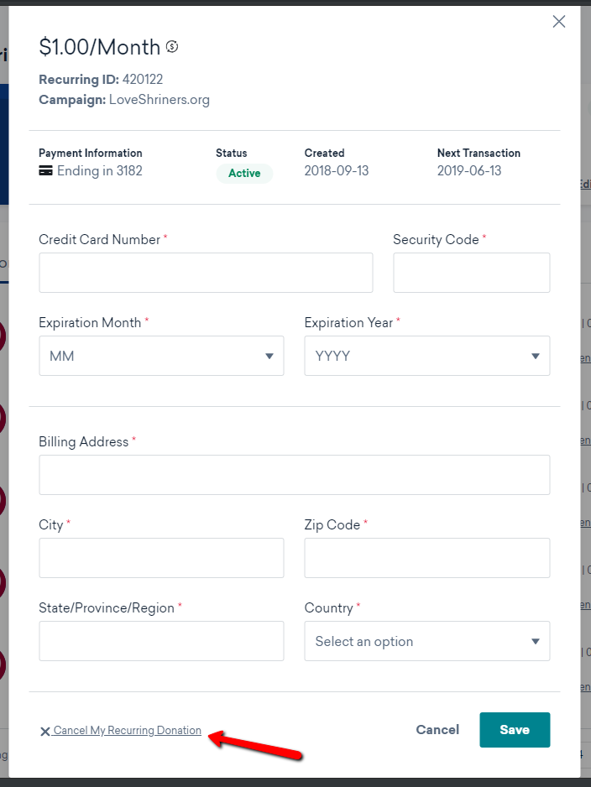Image resolution: width=591 pixels, height=787 pixels.
Task: Click the arrow on the Expiration Year selector
Action: 536,356
